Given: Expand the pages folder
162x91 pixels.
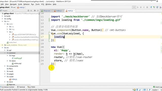Looking at the screenshot, I should pos(5,74).
